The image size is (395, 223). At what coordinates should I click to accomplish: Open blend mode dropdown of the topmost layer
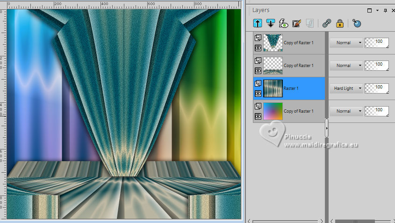click(x=346, y=43)
